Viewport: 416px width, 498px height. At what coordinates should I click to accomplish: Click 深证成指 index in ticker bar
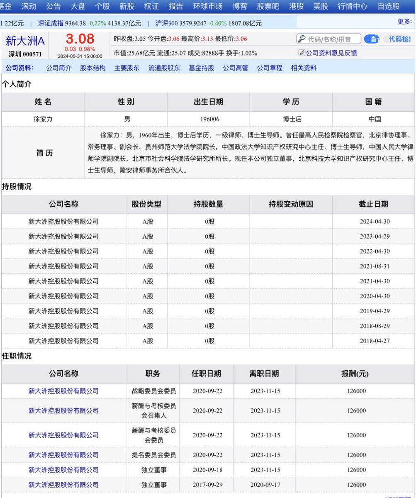point(50,23)
